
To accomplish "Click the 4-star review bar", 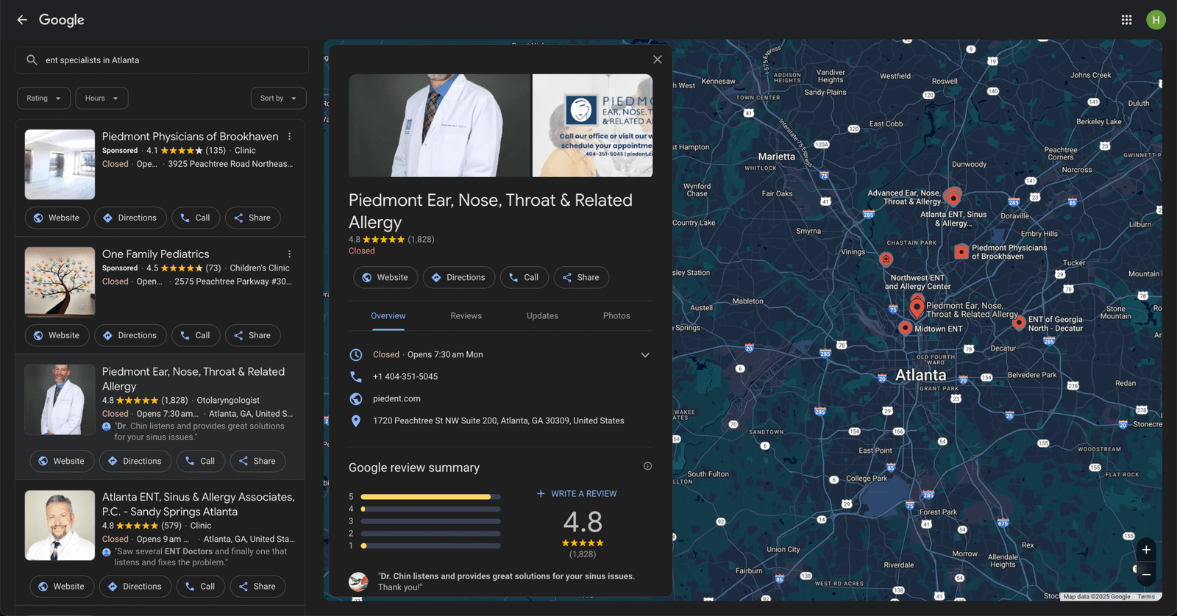I will click(x=430, y=509).
